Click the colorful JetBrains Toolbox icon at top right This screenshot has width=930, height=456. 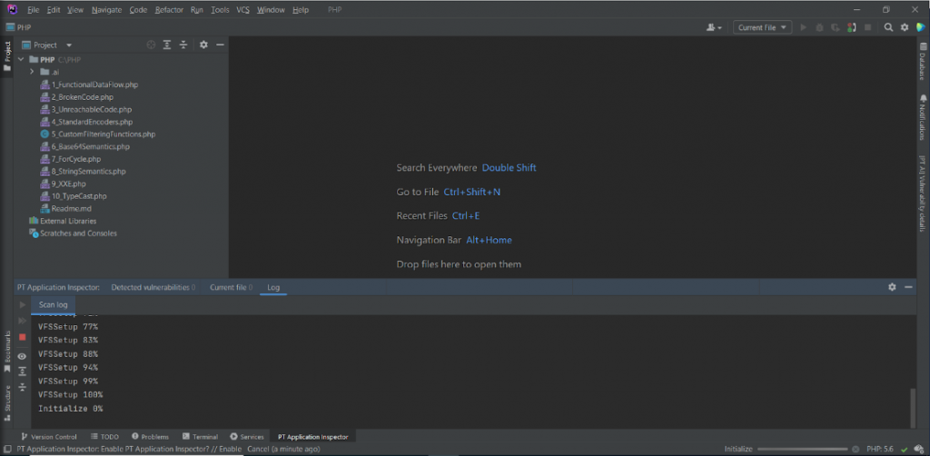click(921, 27)
